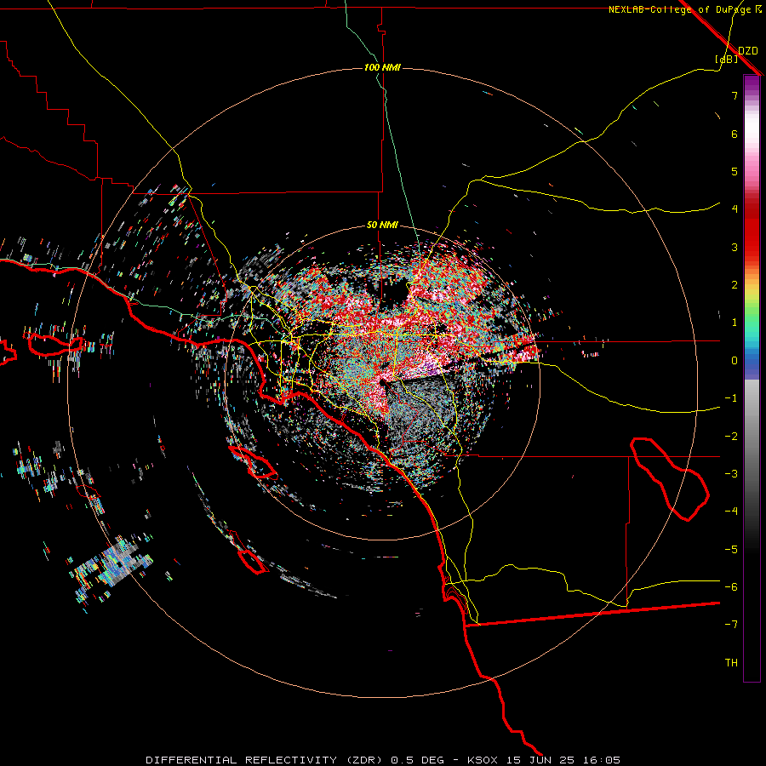Click the DZD product label

coord(748,51)
